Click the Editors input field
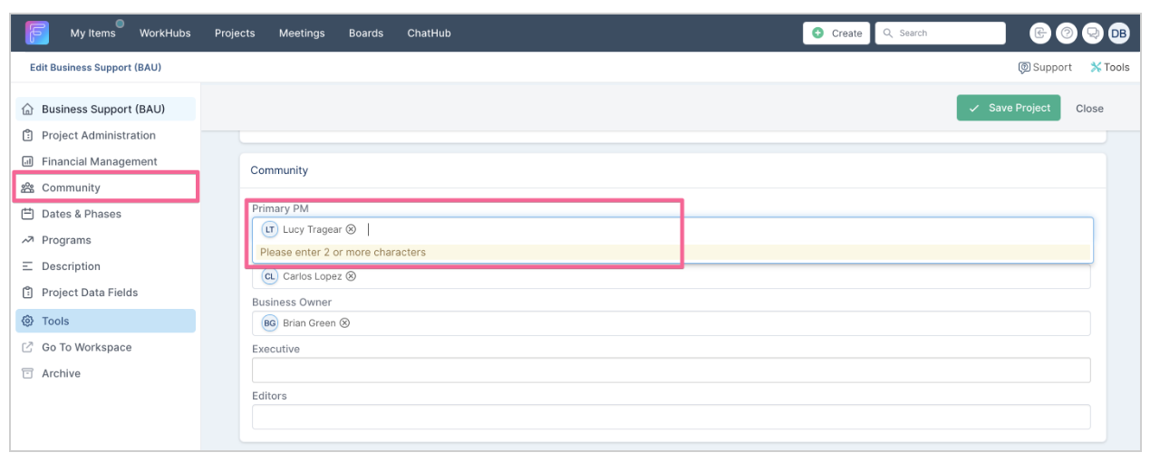The width and height of the screenshot is (1160, 462). click(671, 417)
